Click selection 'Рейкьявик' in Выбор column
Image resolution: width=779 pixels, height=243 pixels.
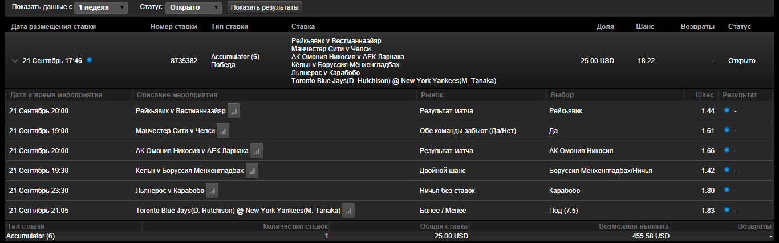[566, 111]
